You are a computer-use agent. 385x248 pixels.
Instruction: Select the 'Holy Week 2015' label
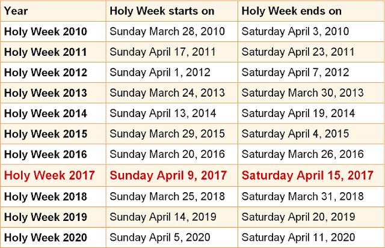[46, 134]
